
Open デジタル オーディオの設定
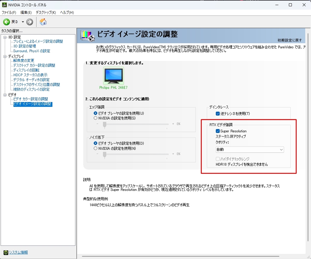(31, 80)
